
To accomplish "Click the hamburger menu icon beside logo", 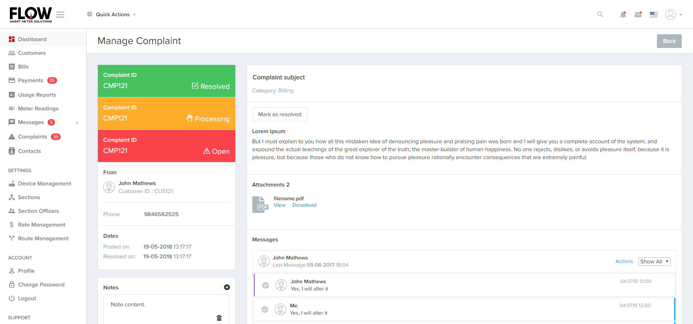I will tap(60, 14).
